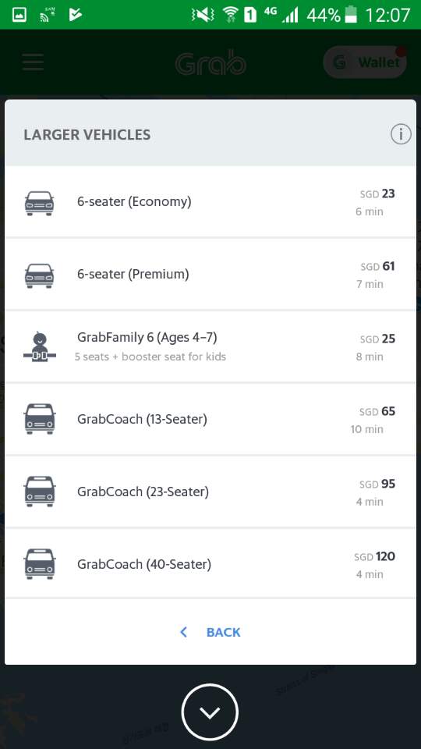
Task: Tap the GrabFamily child seat icon
Action: pyautogui.click(x=40, y=346)
